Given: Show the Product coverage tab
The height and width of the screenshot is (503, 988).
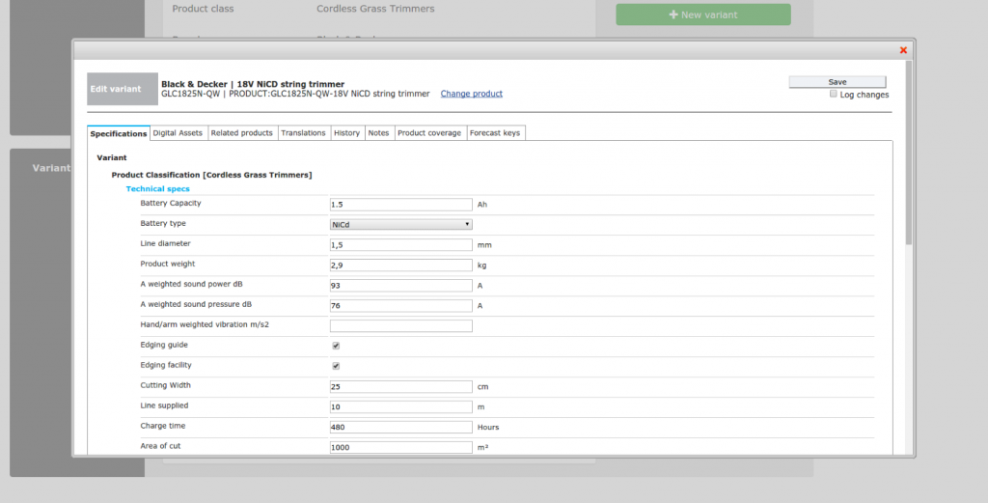Looking at the screenshot, I should (x=428, y=133).
